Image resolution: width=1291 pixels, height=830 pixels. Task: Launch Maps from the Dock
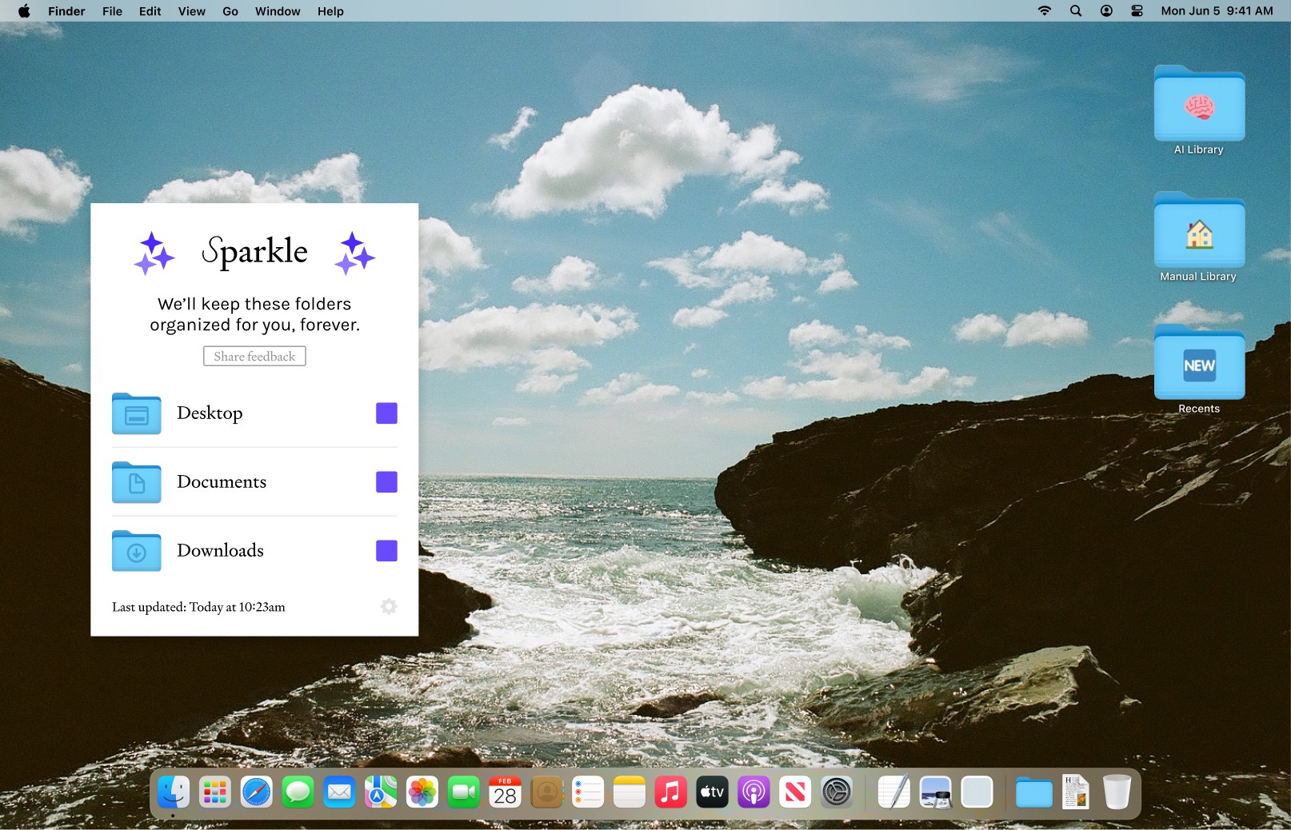click(381, 792)
